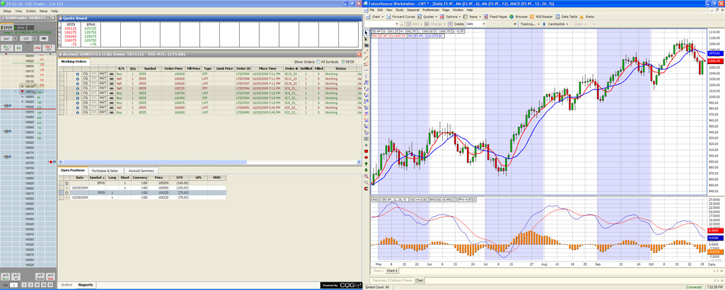Select the pointer tool in chart toolbar

[366, 32]
